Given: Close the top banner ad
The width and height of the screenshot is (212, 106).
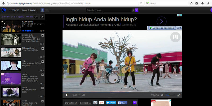Looking at the screenshot, I should [181, 15].
